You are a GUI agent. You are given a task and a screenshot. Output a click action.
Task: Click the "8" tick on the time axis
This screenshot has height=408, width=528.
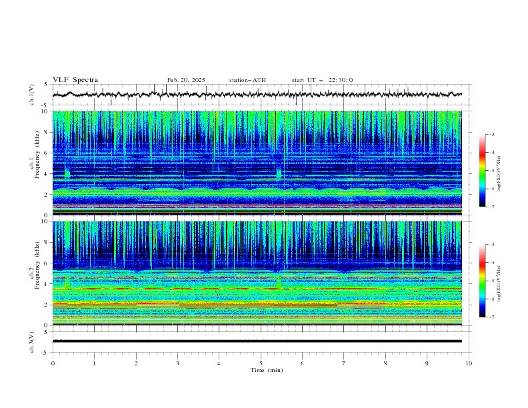coord(385,363)
